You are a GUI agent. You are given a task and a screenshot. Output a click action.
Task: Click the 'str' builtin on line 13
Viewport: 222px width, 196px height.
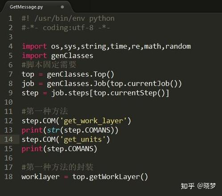pos(53,130)
